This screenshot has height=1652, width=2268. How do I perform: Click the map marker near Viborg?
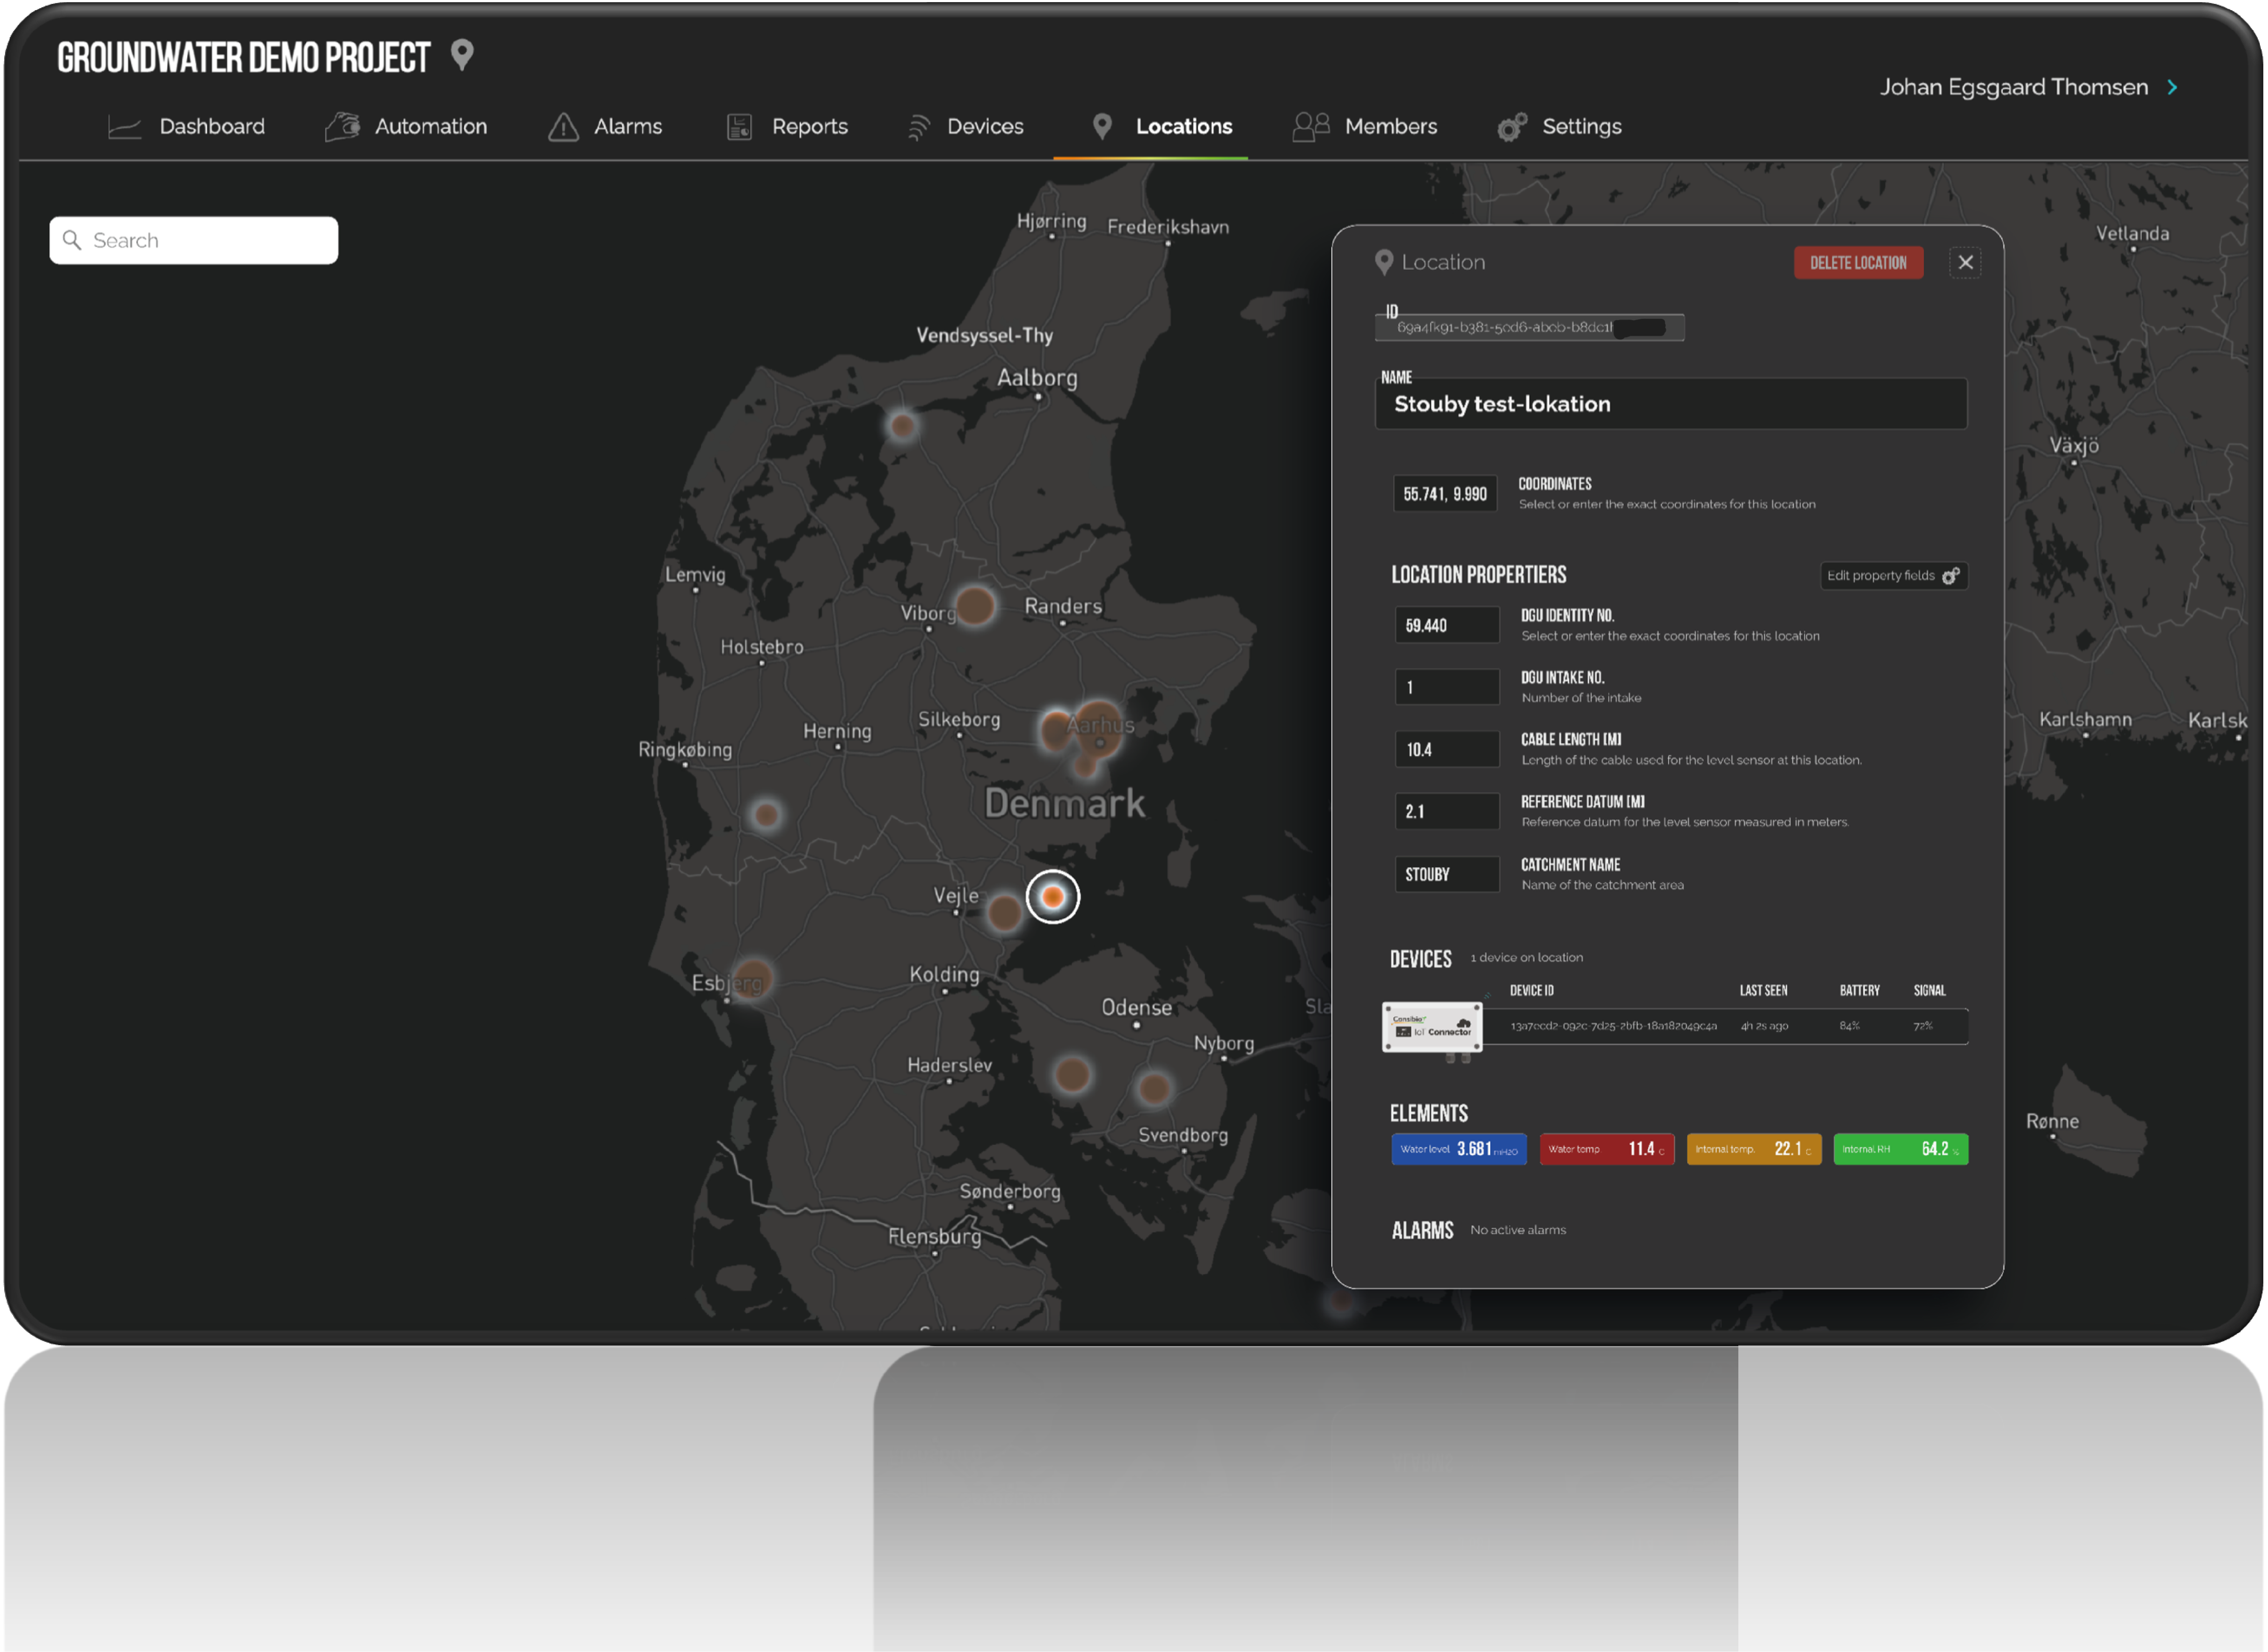[x=975, y=606]
